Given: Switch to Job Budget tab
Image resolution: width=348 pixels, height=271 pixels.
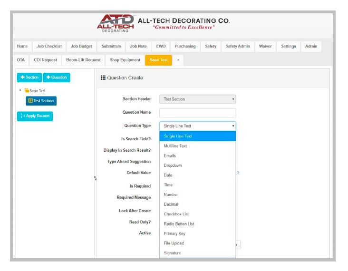Looking at the screenshot, I should [x=81, y=47].
